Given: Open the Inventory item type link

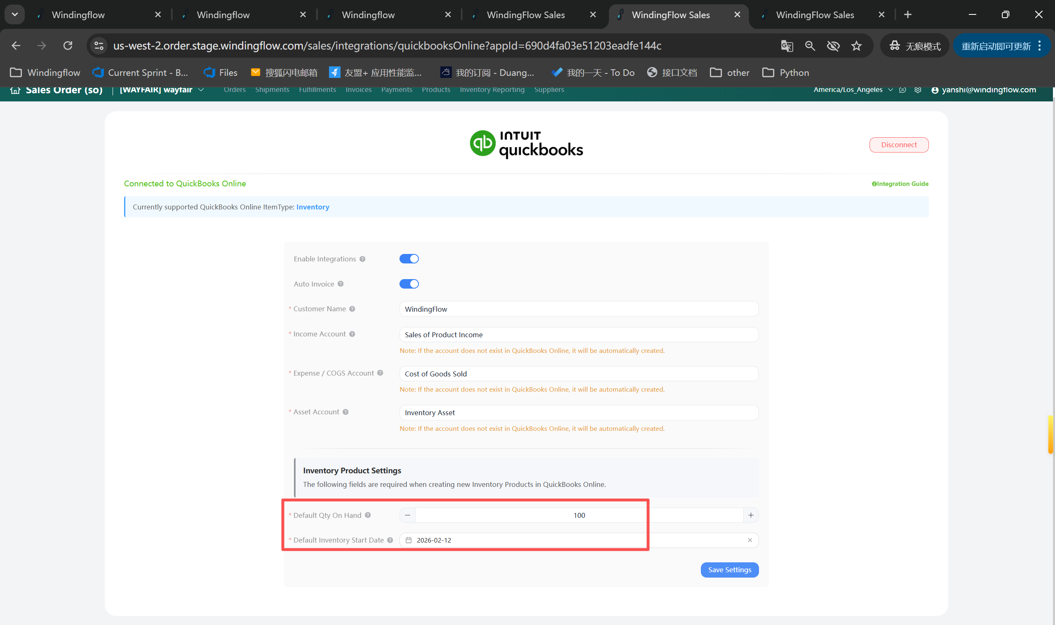Looking at the screenshot, I should tap(313, 207).
